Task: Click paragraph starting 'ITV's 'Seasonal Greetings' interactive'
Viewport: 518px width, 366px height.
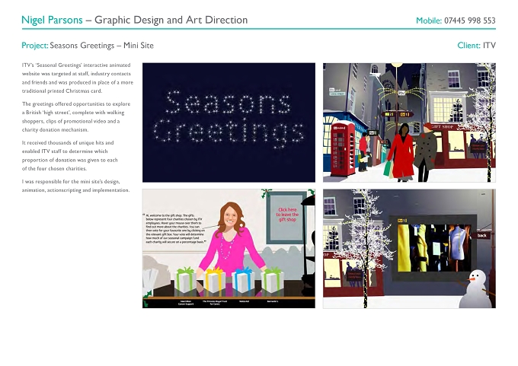Action: tap(78, 78)
